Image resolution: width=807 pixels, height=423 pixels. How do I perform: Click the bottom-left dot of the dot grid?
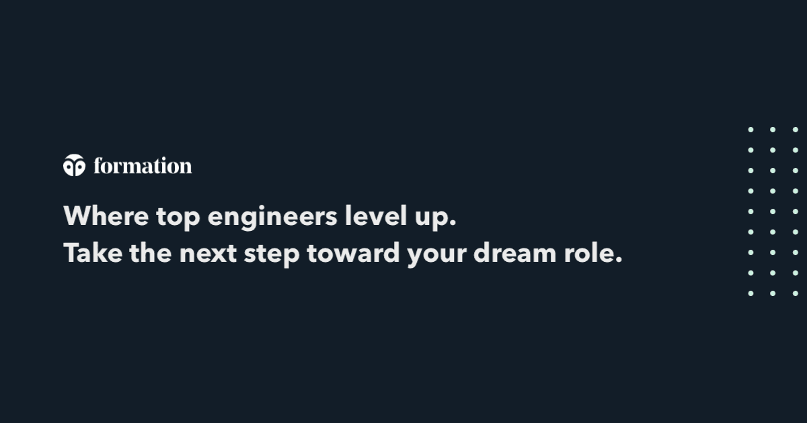[x=751, y=293]
